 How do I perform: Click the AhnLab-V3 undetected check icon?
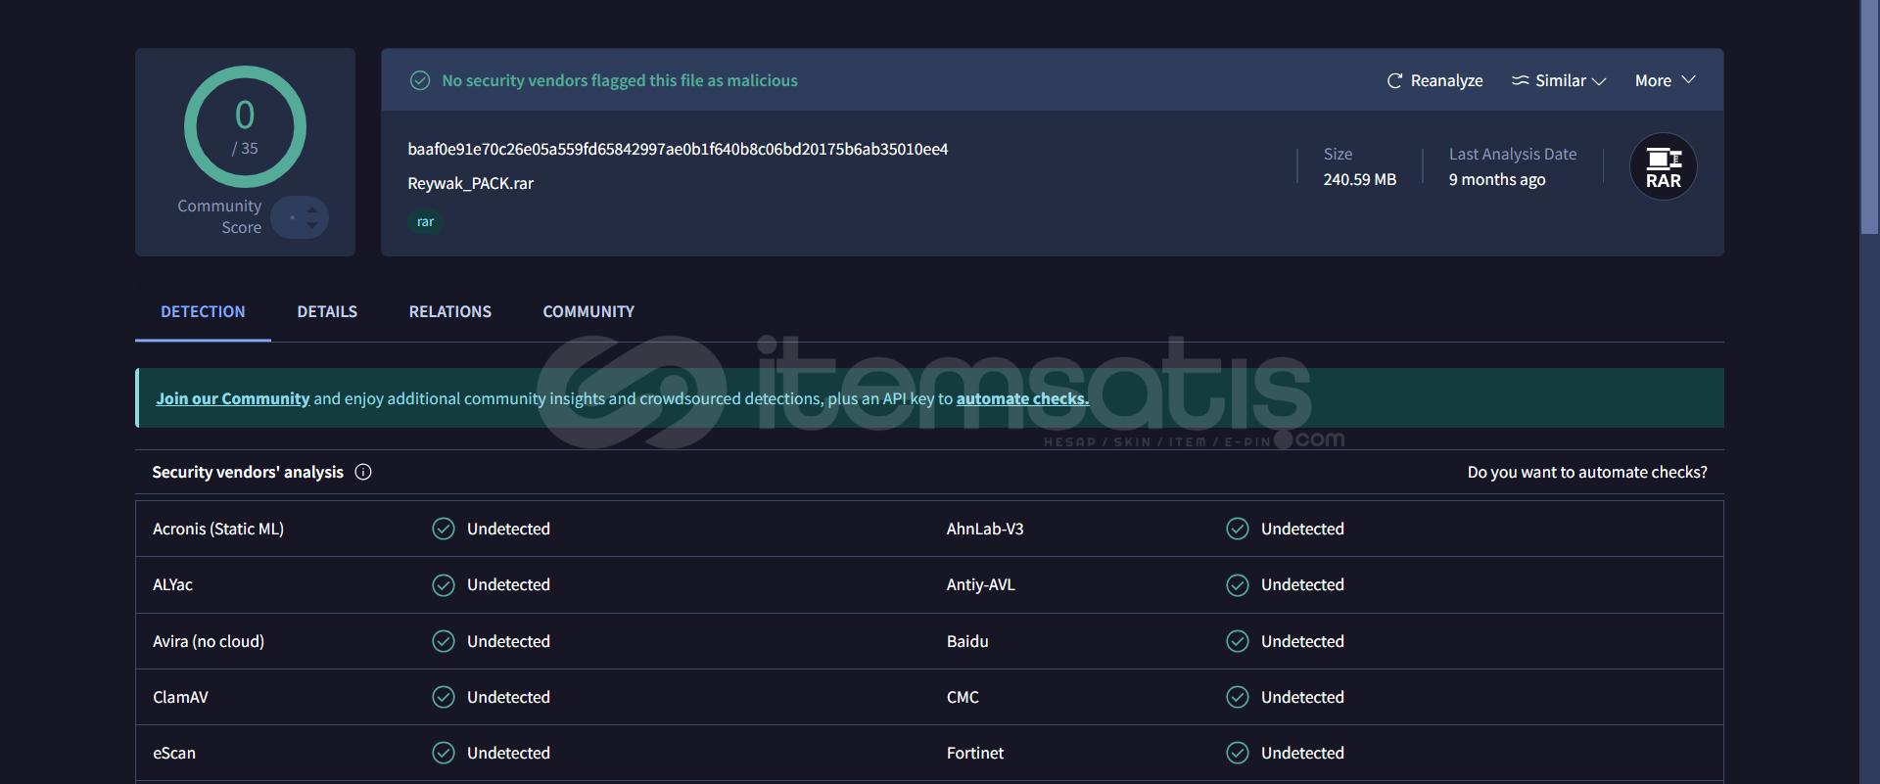click(1238, 529)
